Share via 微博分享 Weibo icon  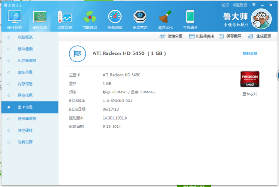171,36
